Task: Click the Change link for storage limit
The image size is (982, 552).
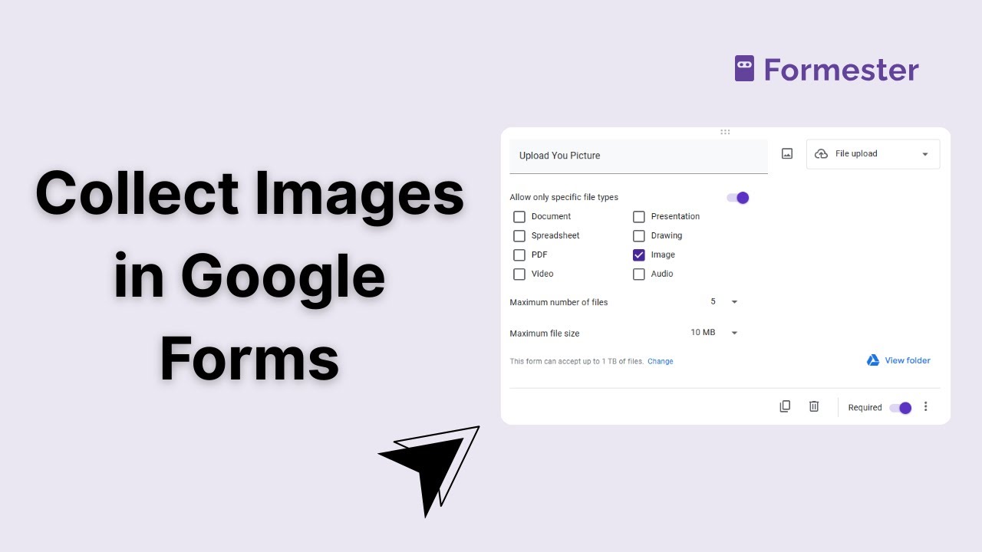Action: [x=661, y=361]
